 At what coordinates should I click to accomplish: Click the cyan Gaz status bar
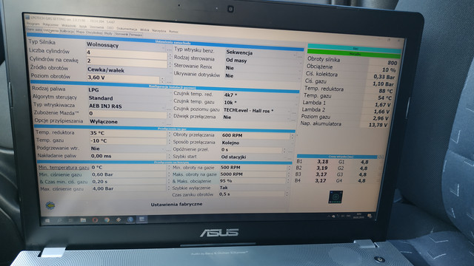355,48
